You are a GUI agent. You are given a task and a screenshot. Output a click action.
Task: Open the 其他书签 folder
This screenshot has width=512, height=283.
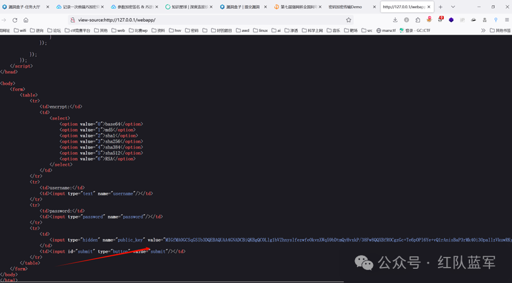coord(501,30)
